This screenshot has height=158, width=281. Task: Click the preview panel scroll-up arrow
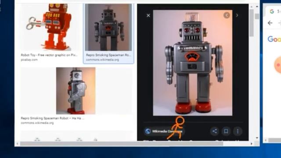pos(252,7)
